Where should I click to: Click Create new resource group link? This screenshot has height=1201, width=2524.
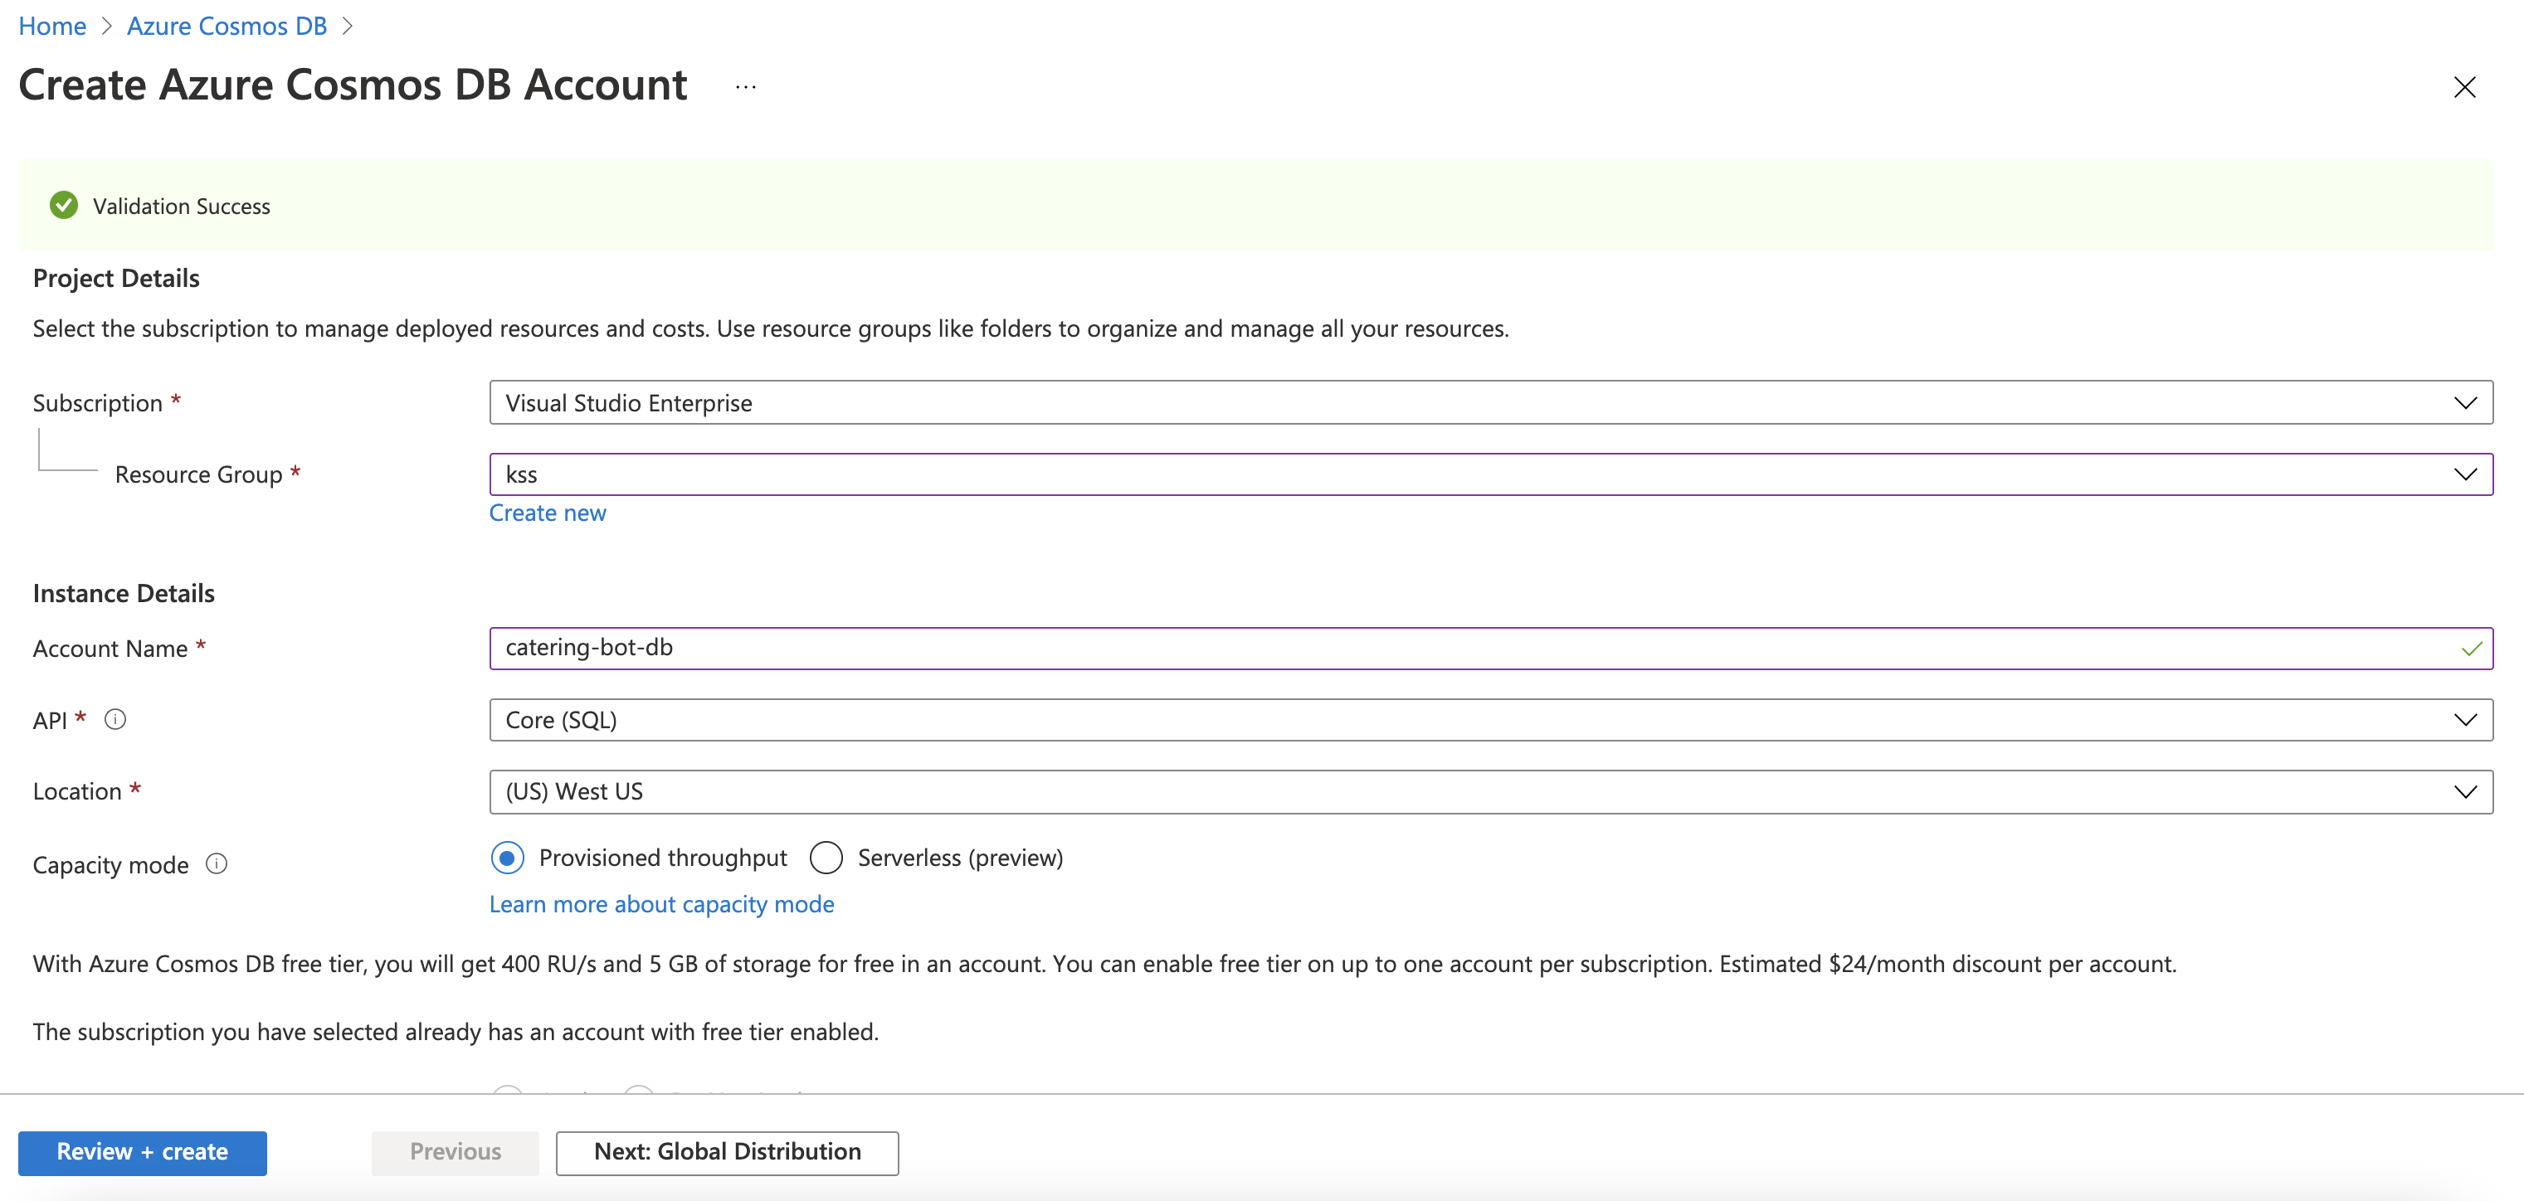pyautogui.click(x=548, y=513)
